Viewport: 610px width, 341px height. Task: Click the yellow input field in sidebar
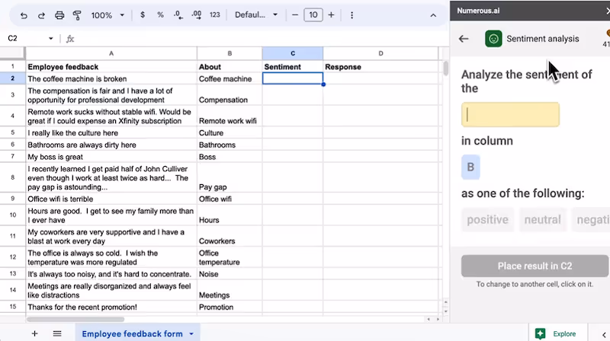(x=510, y=115)
